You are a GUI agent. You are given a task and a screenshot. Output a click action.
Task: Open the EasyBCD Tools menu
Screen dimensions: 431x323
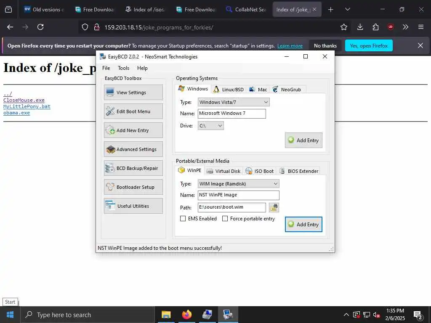123,68
